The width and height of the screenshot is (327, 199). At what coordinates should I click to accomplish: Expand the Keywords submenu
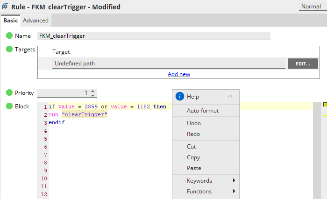pos(206,181)
